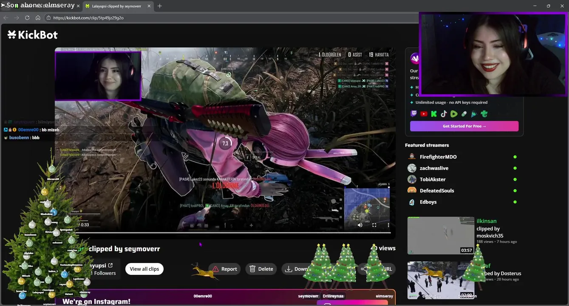This screenshot has height=306, width=569.
Task: Click the pill-shaped platform icon
Action: tap(464, 114)
